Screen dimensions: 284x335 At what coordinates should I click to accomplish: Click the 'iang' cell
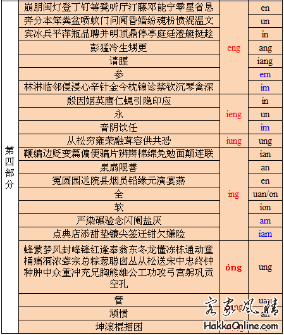click(265, 61)
